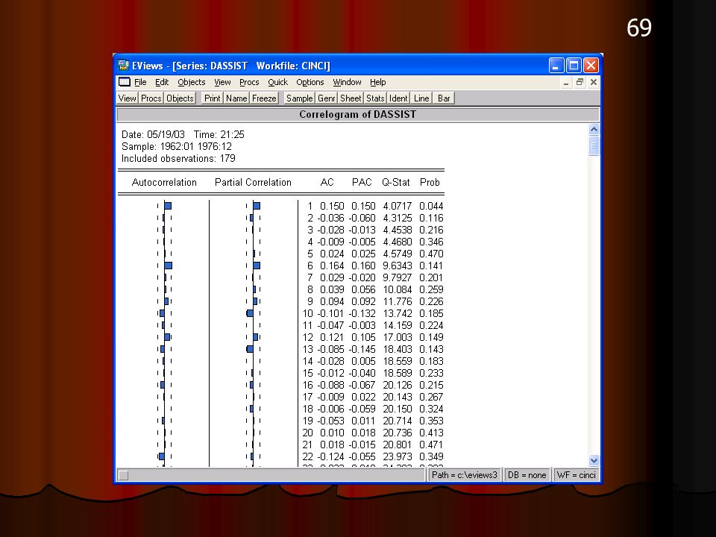
Task: Click PAC value -0.145 at lag 13
Action: 362,349
